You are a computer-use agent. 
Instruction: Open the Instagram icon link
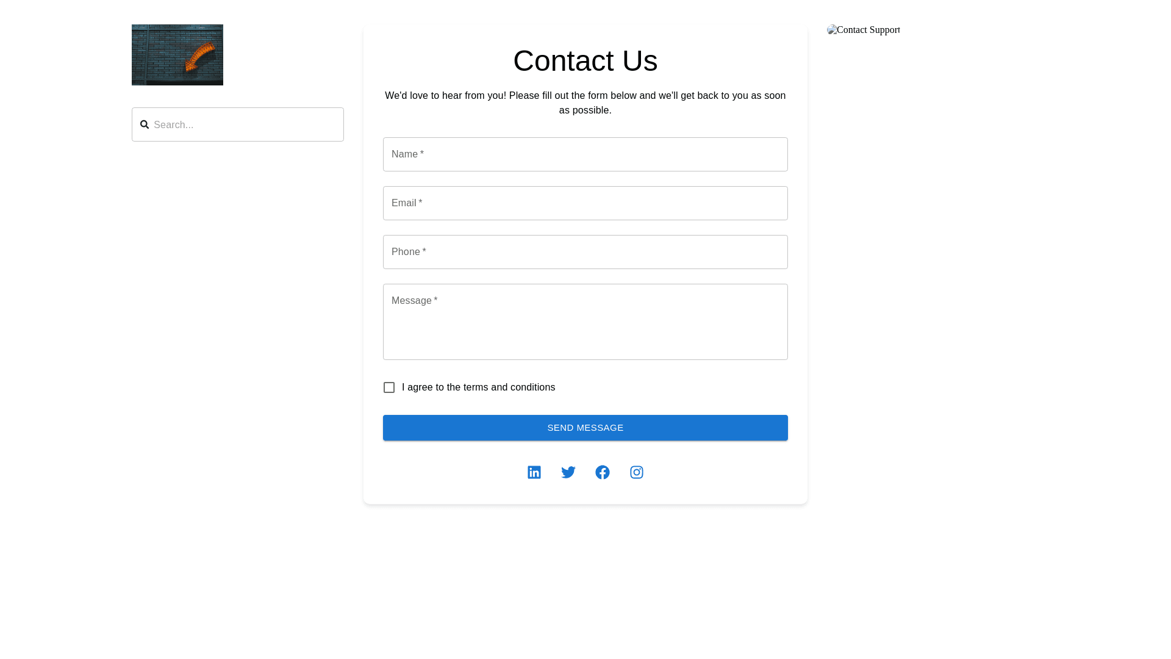click(636, 472)
